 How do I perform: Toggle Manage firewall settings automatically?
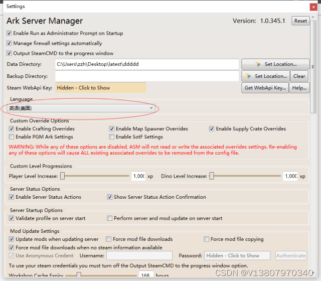point(9,43)
